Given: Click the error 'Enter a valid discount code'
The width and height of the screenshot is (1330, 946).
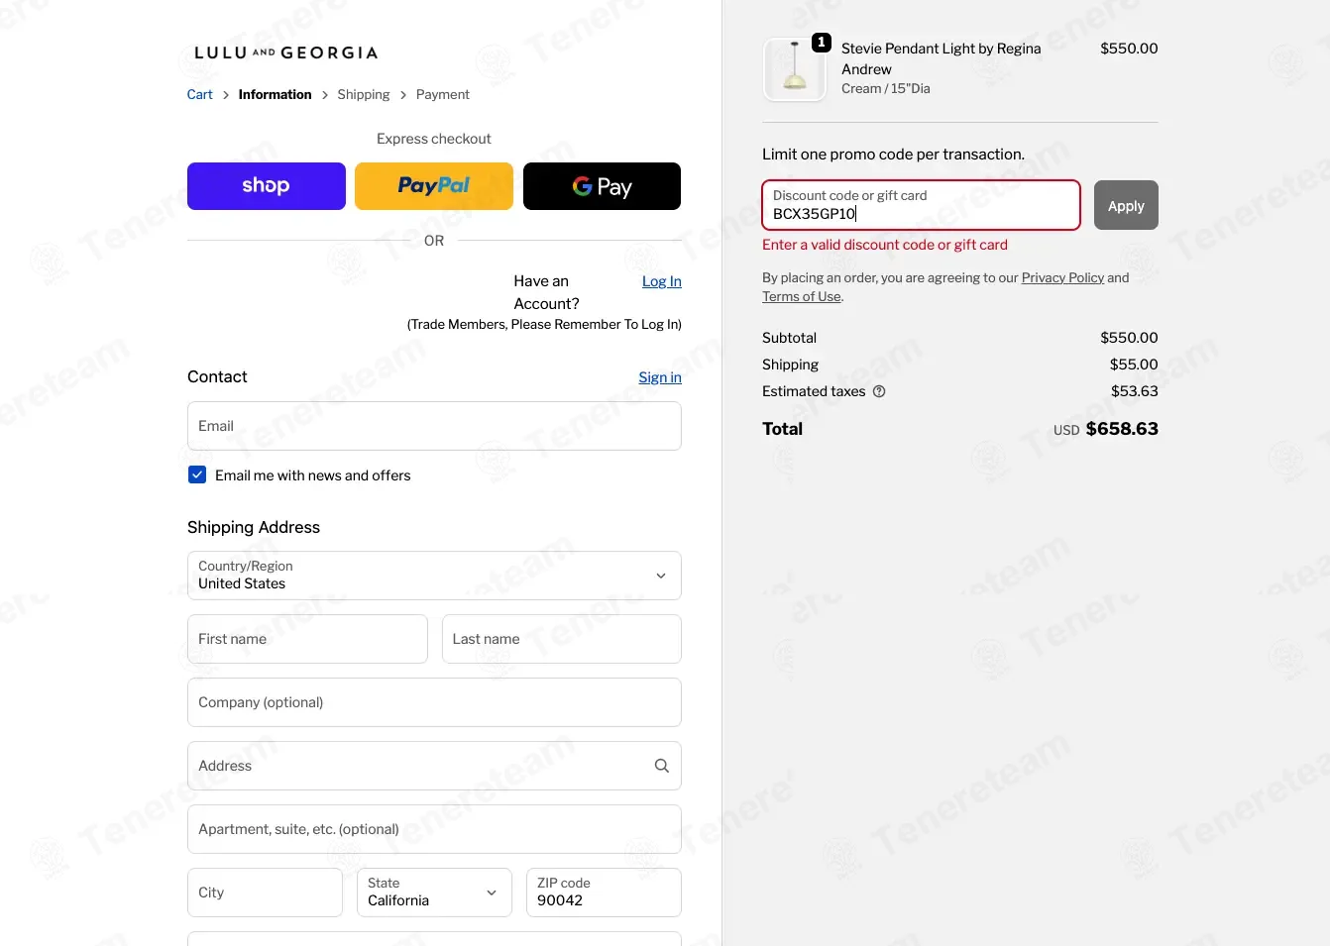Looking at the screenshot, I should tap(885, 245).
